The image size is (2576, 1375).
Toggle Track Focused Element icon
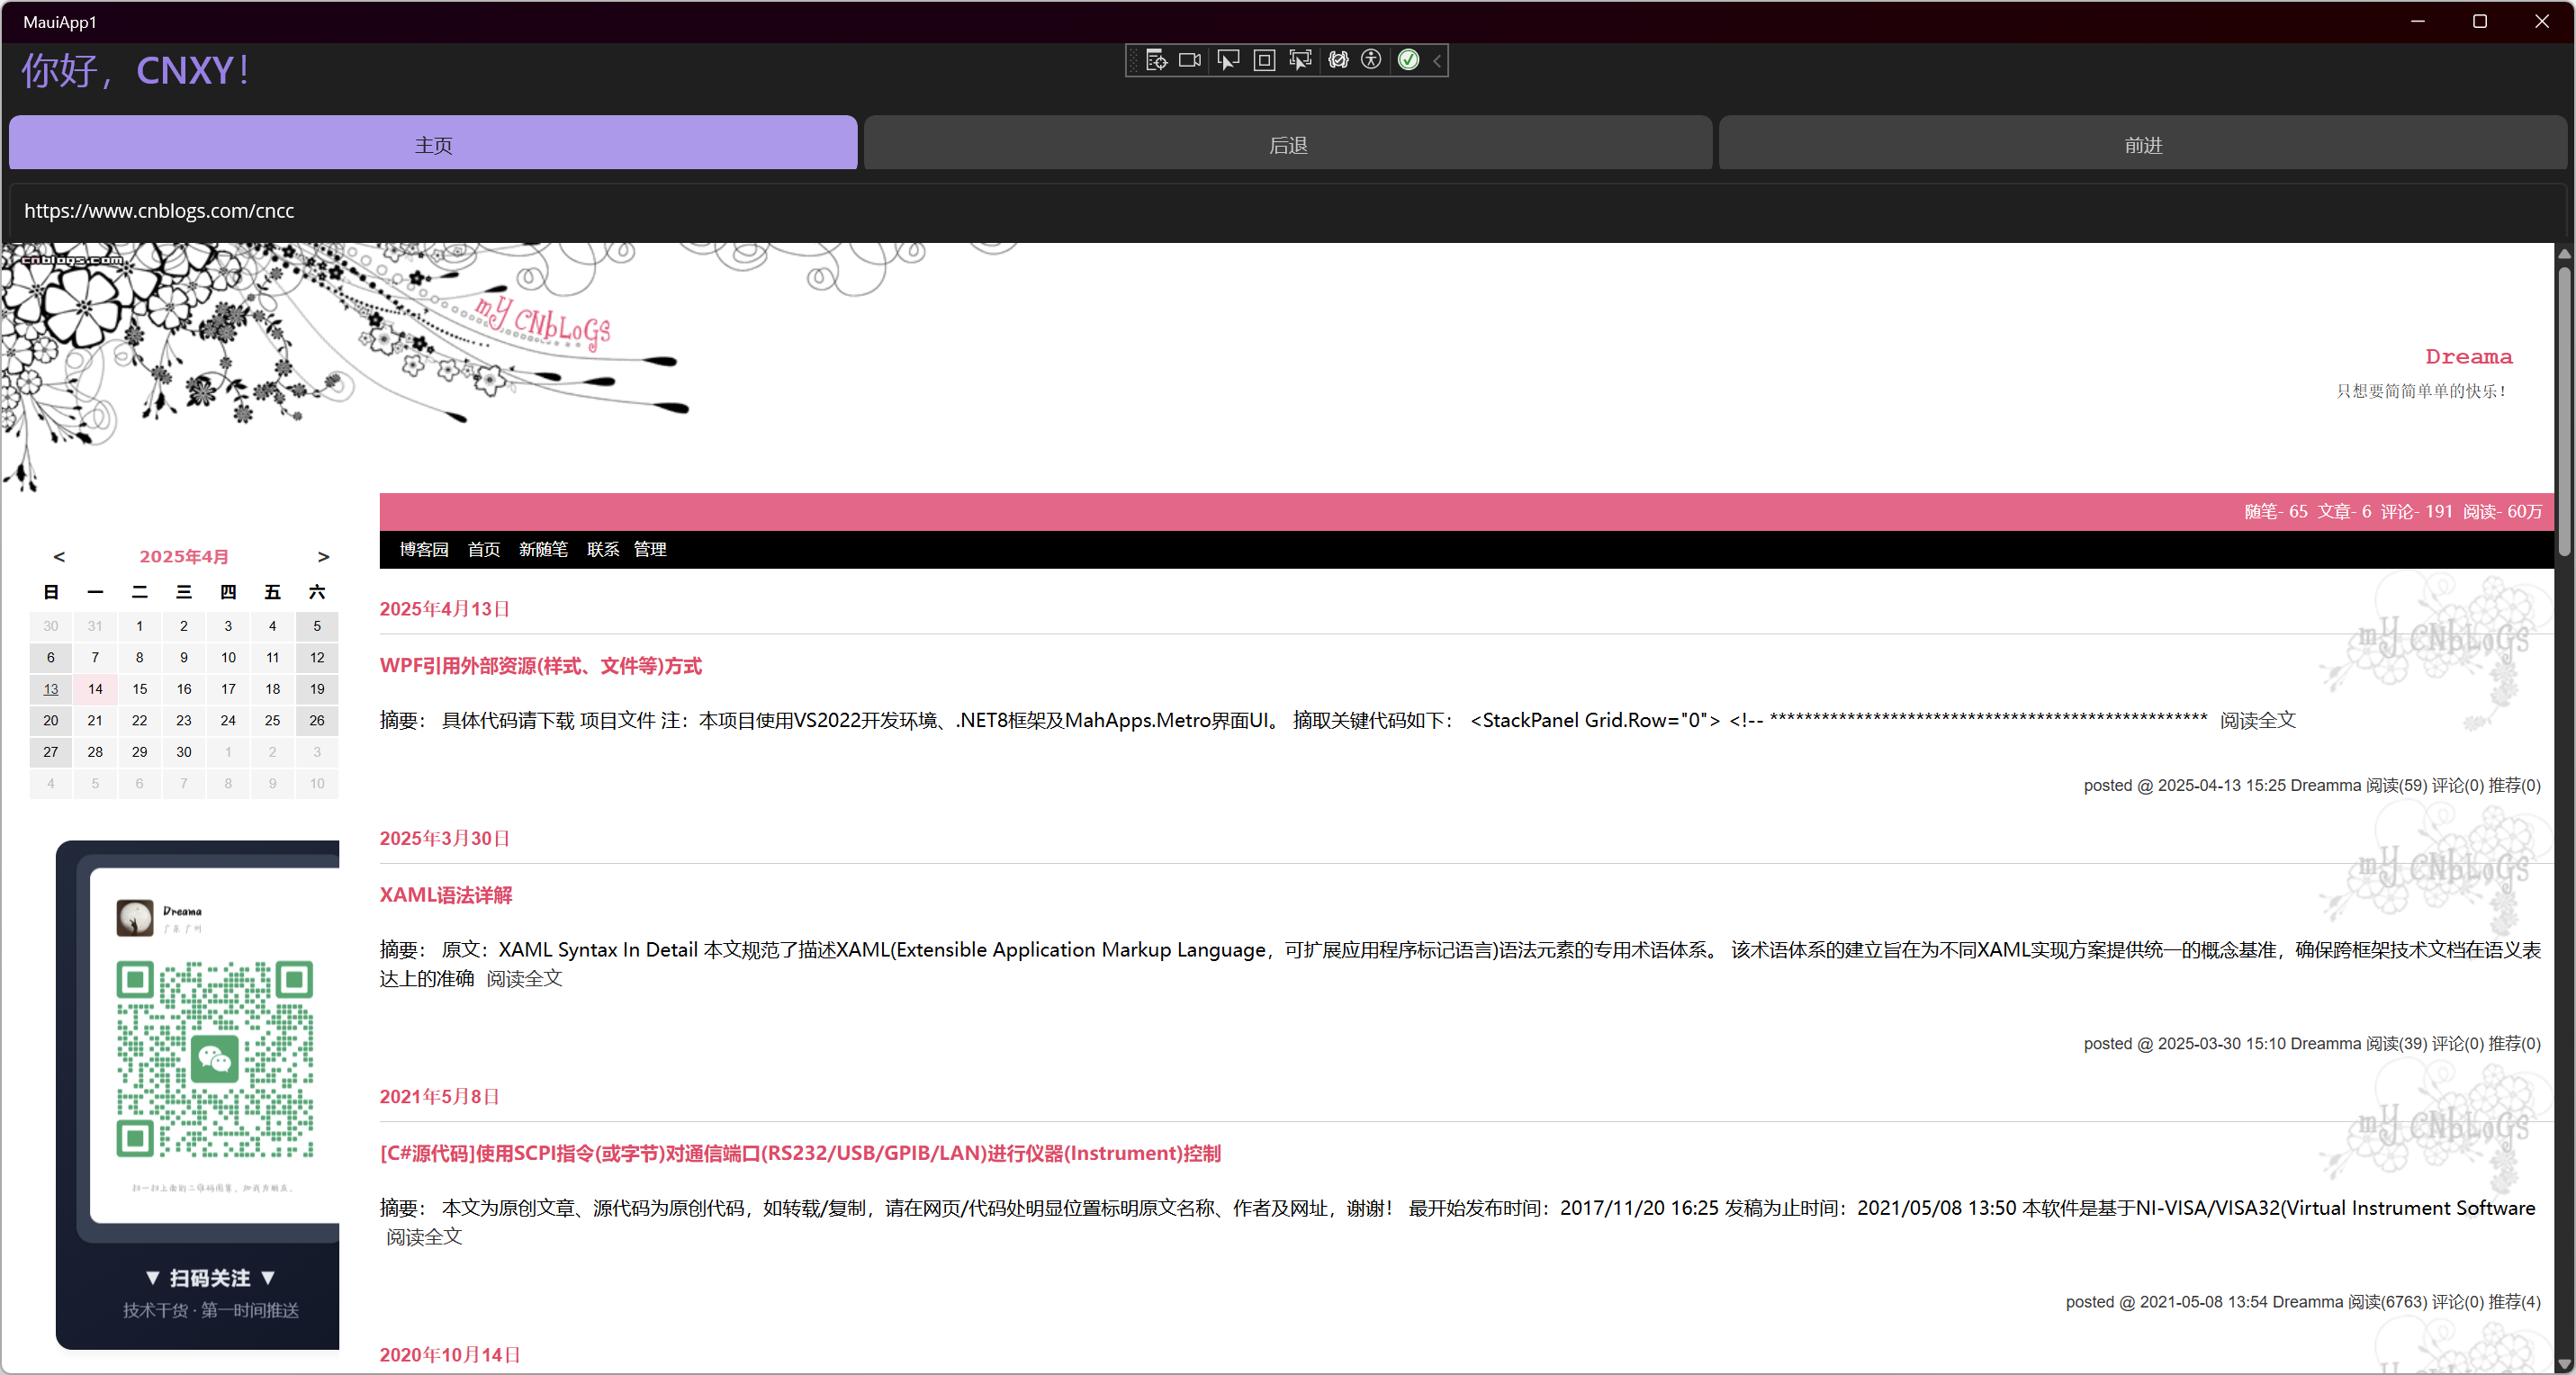(1300, 60)
